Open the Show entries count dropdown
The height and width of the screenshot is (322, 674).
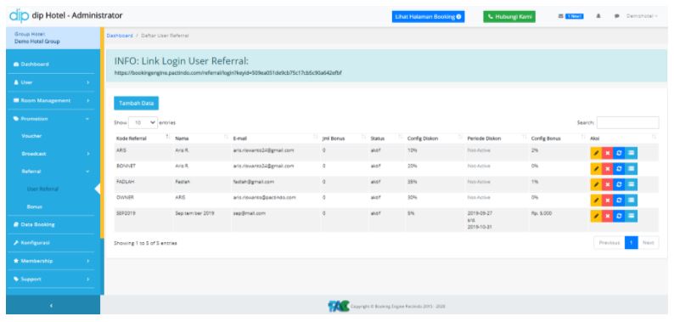(x=143, y=122)
